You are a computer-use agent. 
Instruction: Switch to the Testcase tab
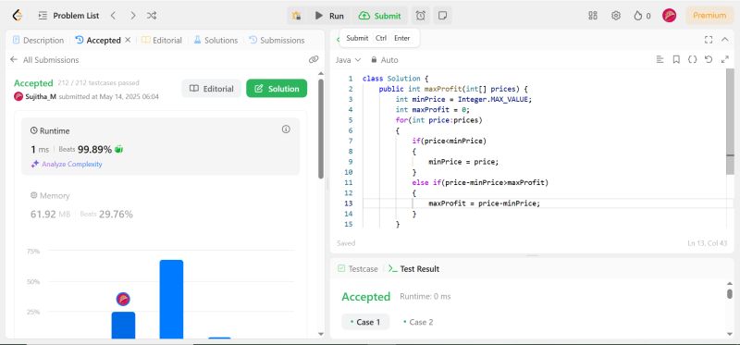click(358, 268)
